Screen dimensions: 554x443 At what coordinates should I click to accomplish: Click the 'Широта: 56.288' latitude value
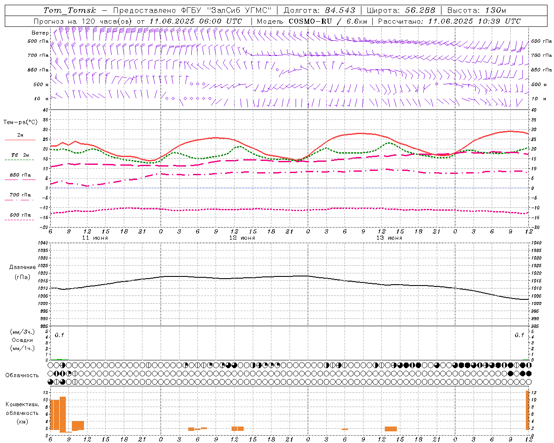click(401, 10)
